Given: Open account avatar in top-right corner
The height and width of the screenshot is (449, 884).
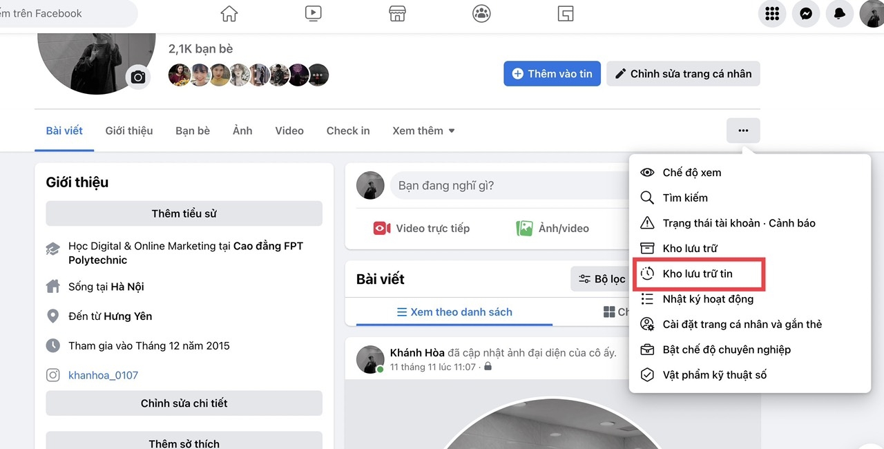Looking at the screenshot, I should 872,14.
